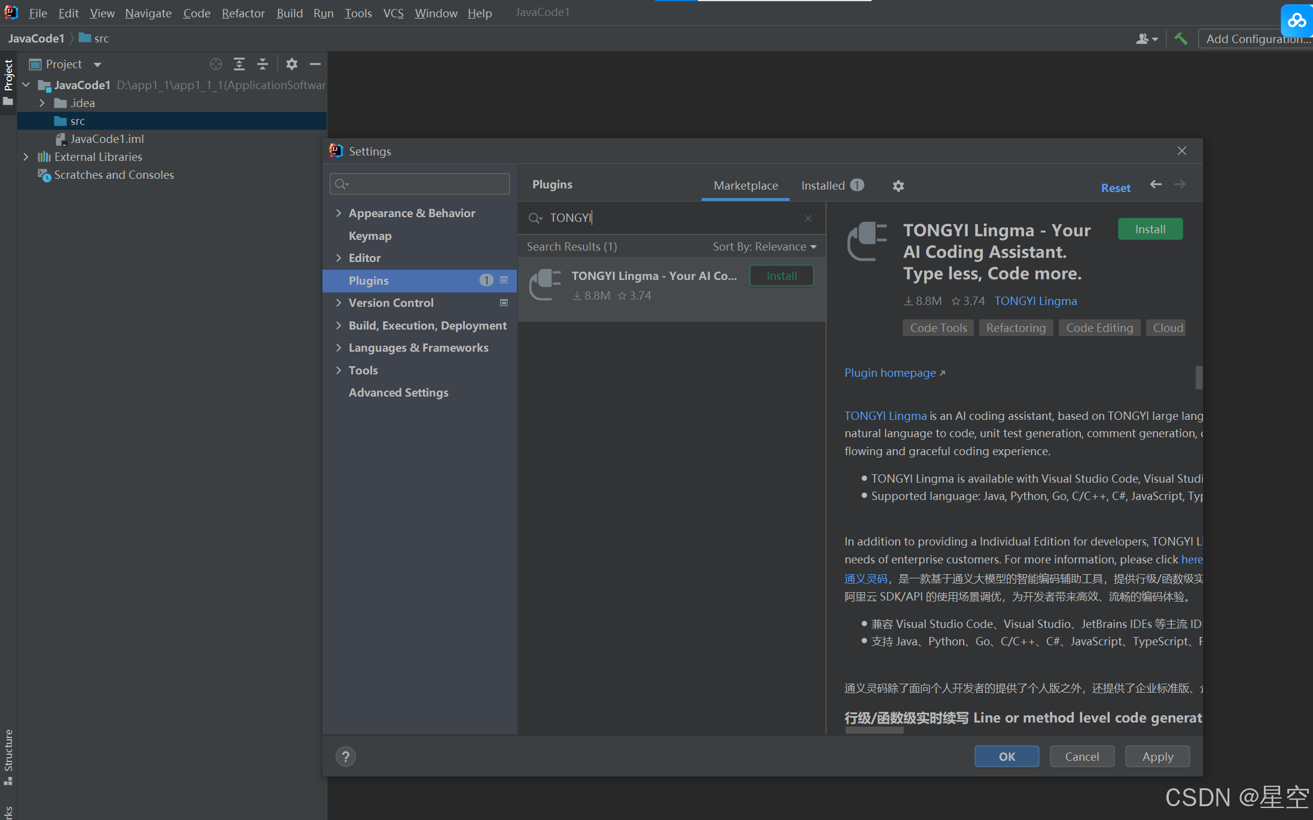Click the plugins gear icon beside Installed tab
This screenshot has width=1313, height=820.
point(898,186)
